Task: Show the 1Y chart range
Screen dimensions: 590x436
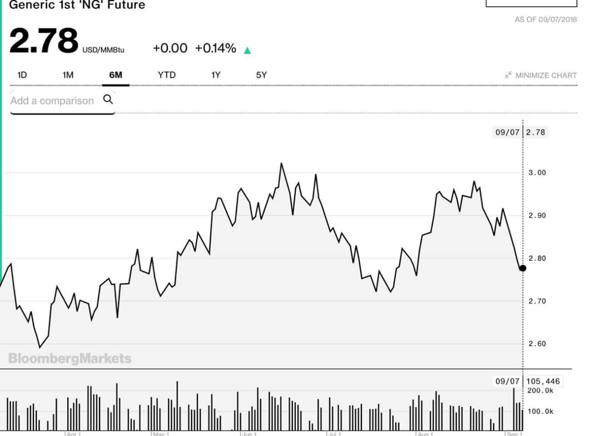Action: 216,75
